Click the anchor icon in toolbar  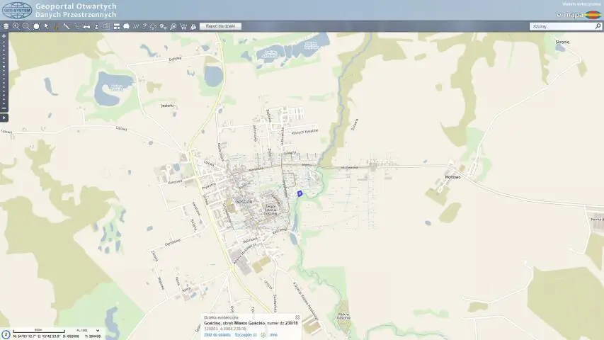(96, 26)
